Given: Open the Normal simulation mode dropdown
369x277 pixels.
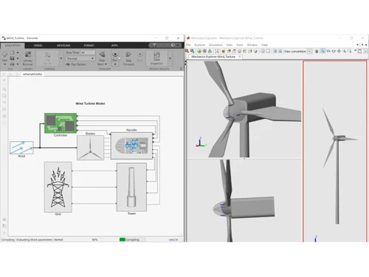Looking at the screenshot, I should (x=80, y=58).
